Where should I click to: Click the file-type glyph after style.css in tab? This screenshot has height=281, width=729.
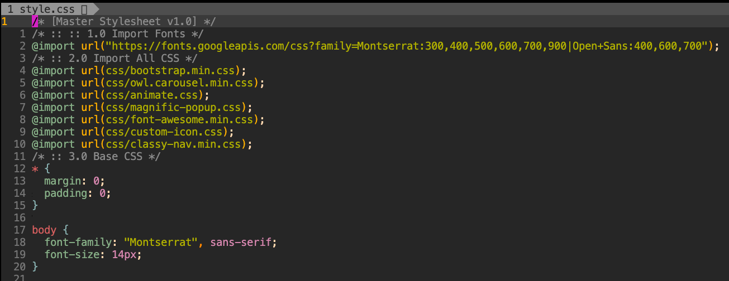84,9
